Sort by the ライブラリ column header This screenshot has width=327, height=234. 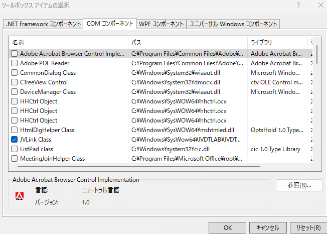pos(277,43)
